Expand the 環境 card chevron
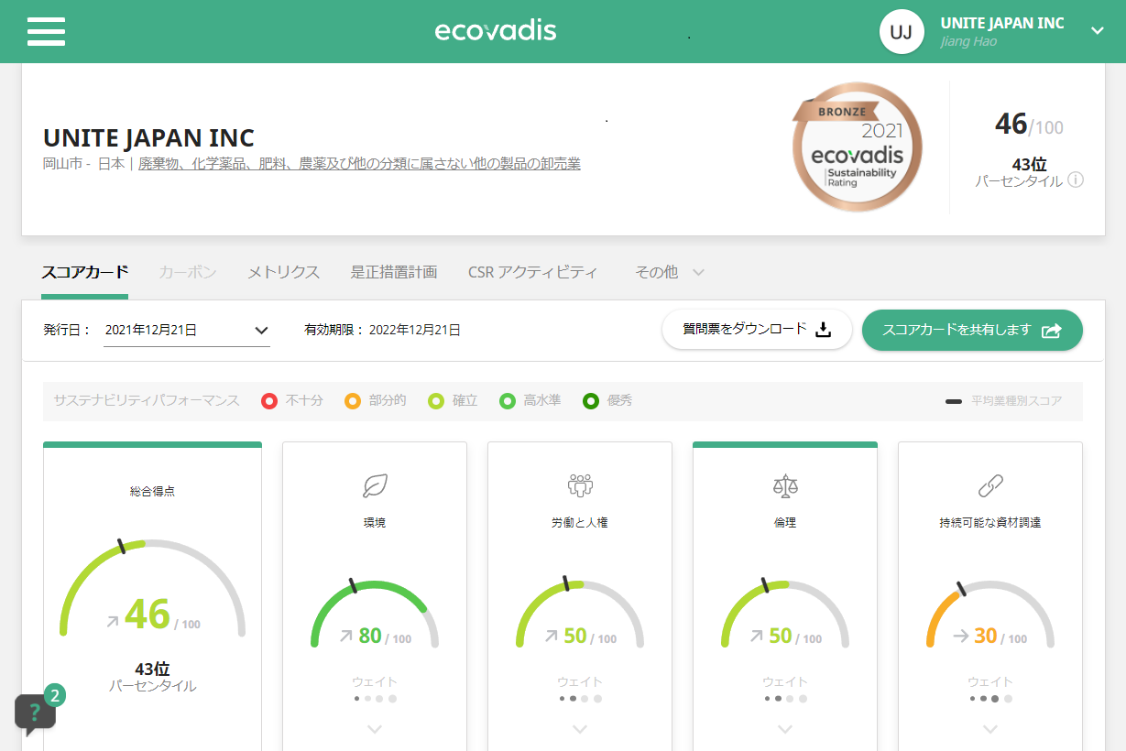Screen dimensions: 1126x751 375,729
